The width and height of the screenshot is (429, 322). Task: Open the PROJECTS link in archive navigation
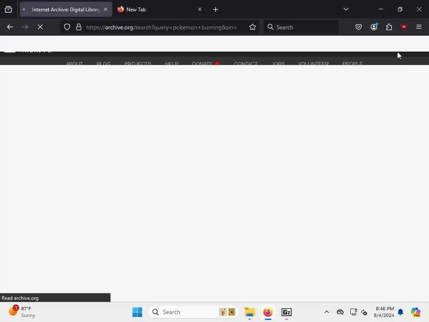click(x=137, y=63)
